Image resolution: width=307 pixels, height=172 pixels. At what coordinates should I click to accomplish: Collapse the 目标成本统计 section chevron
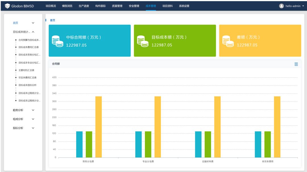point(33,32)
